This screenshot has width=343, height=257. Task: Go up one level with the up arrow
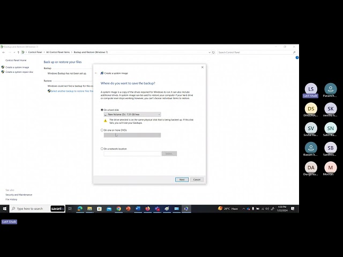point(18,52)
